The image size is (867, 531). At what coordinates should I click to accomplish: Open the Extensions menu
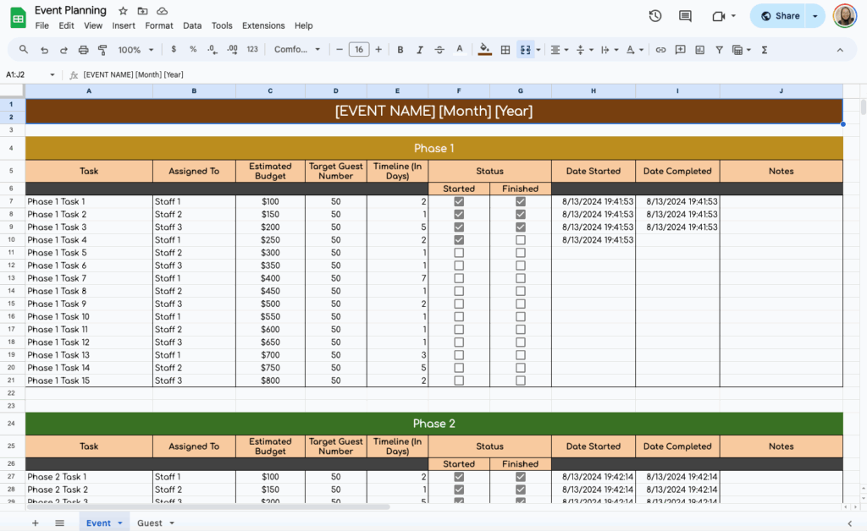(263, 25)
